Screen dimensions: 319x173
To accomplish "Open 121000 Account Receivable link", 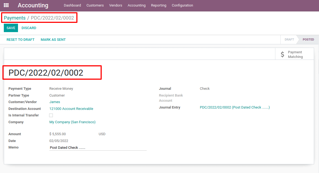I will point(71,109).
